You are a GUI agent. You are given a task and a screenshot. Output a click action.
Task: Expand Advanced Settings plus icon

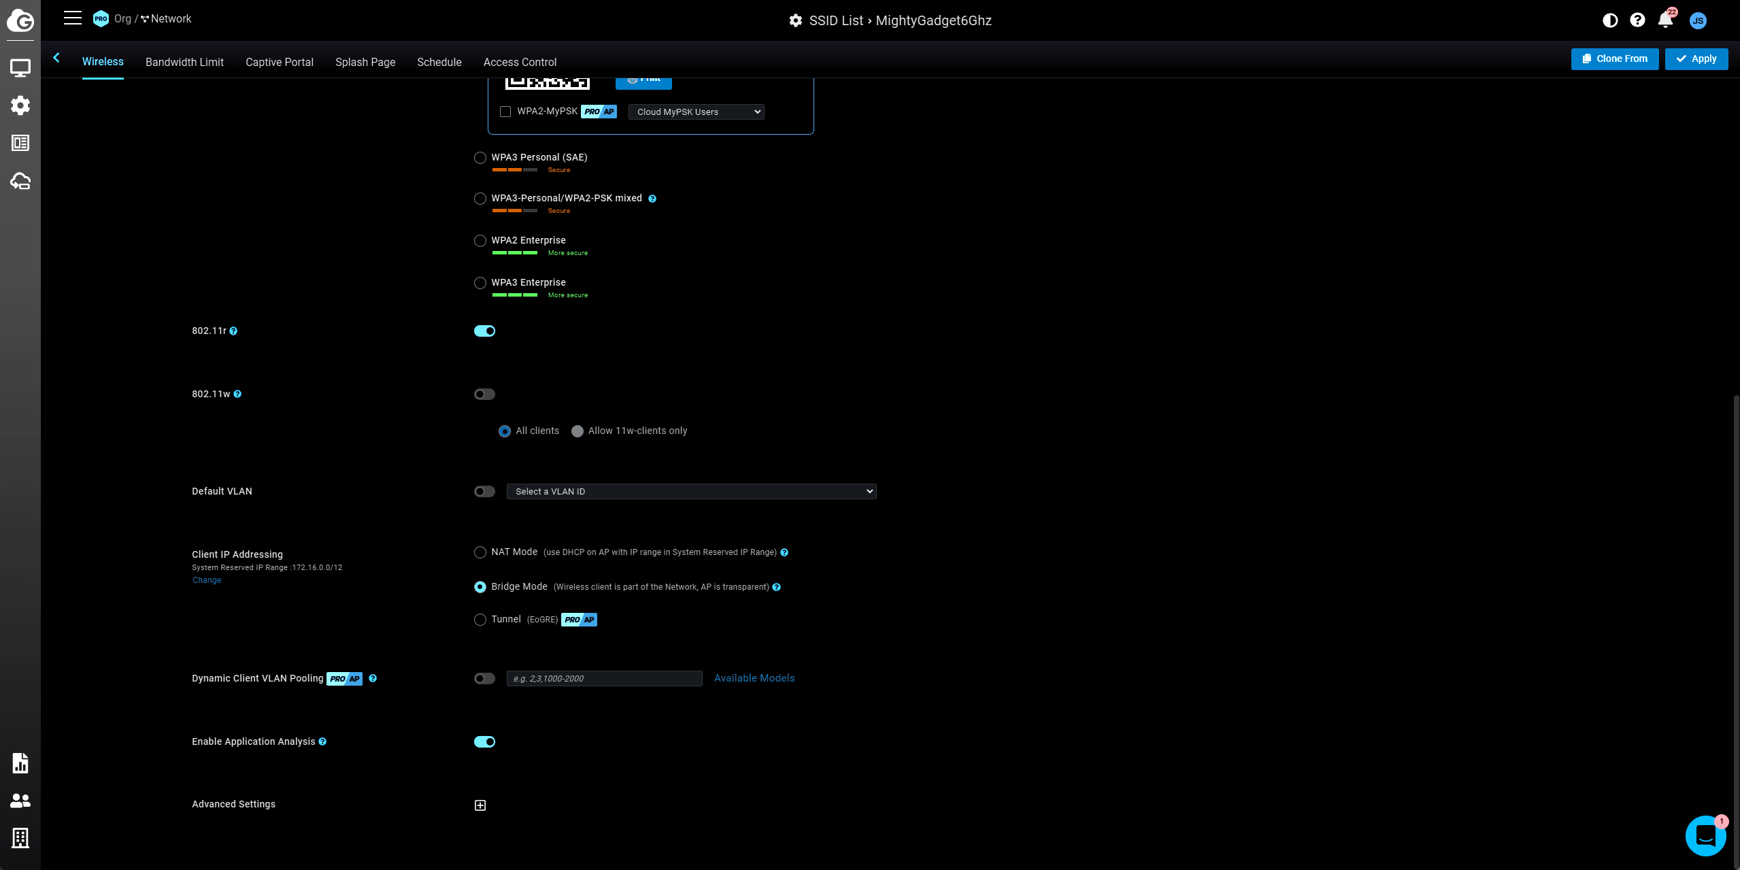[x=480, y=805]
